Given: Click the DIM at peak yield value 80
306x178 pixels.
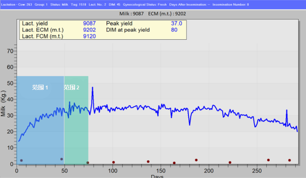Looking at the screenshot, I should [174, 30].
